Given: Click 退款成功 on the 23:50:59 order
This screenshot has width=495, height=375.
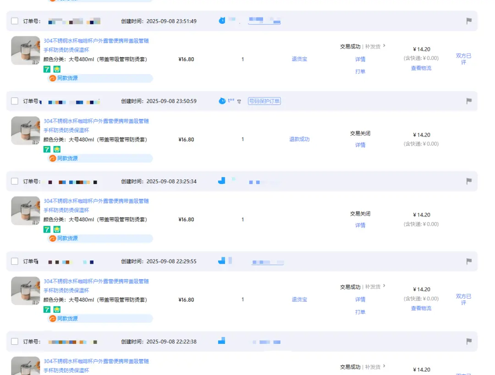Looking at the screenshot, I should (x=299, y=139).
